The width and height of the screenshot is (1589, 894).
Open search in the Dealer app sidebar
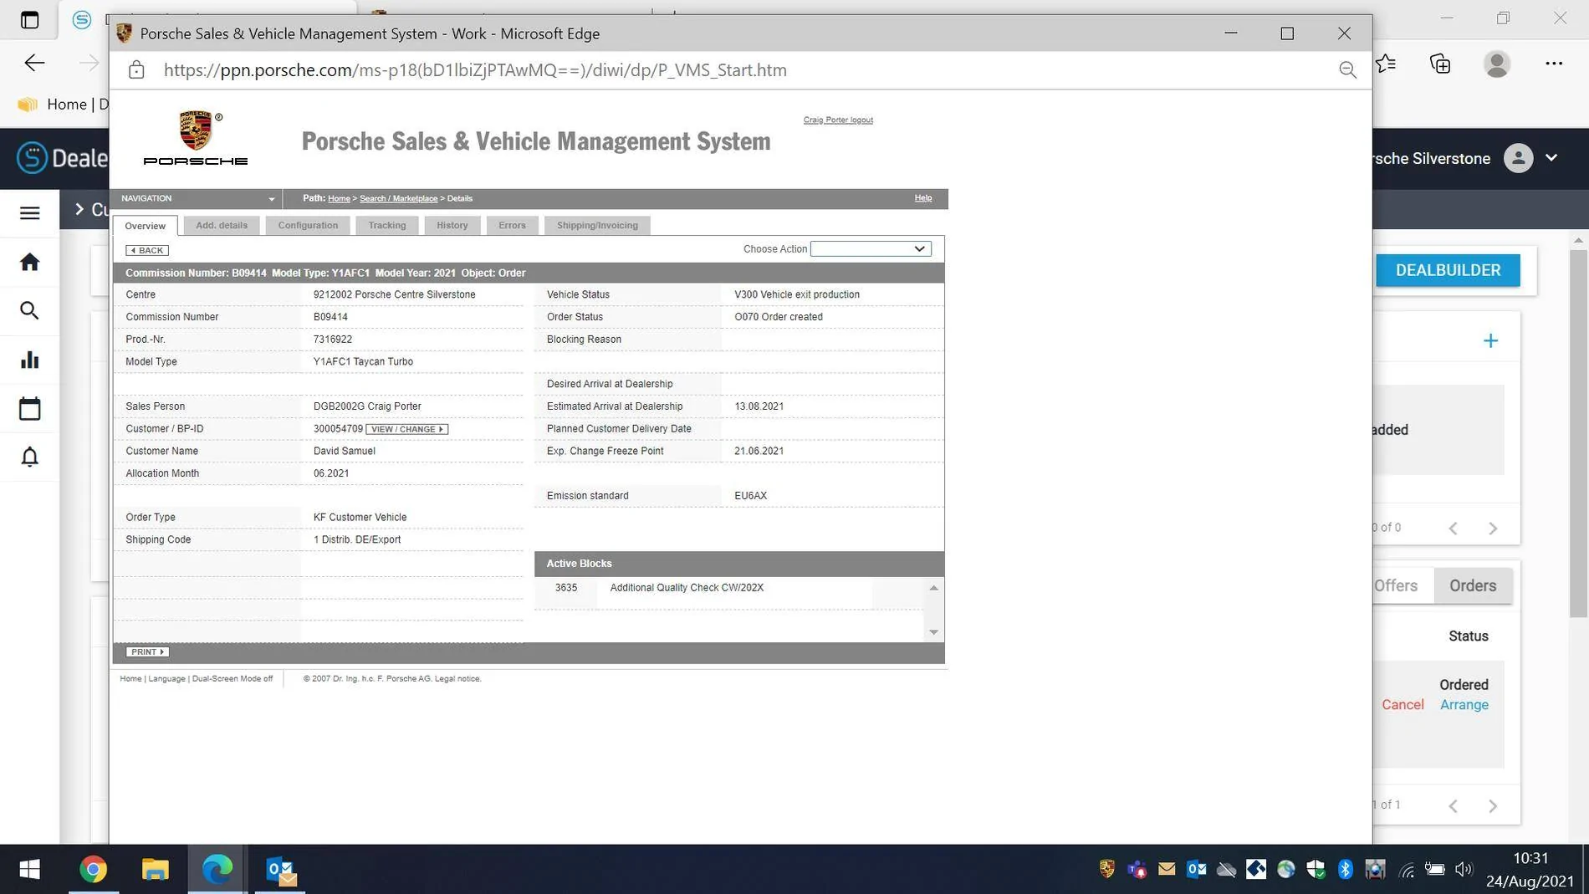pyautogui.click(x=30, y=311)
